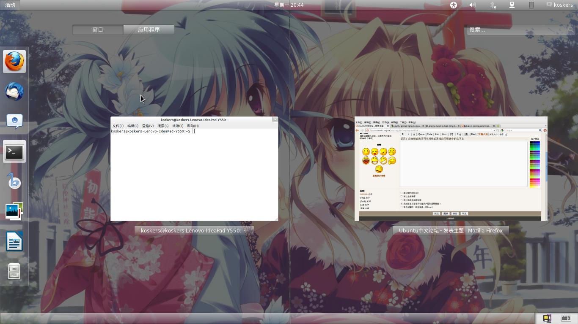
Task: Open 文件(F) menu in the terminal window
Action: [x=118, y=126]
